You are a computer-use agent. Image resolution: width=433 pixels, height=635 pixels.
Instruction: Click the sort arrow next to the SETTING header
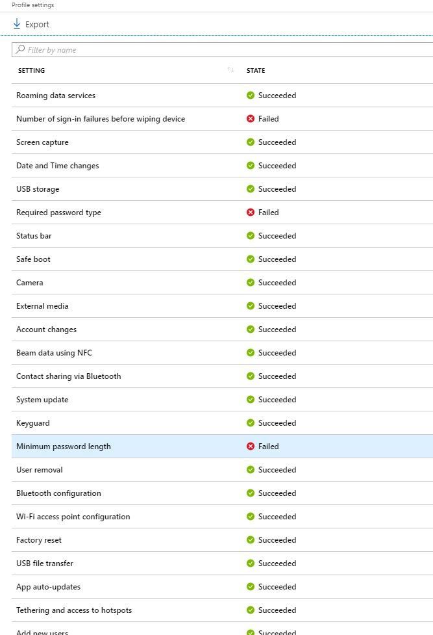click(230, 70)
